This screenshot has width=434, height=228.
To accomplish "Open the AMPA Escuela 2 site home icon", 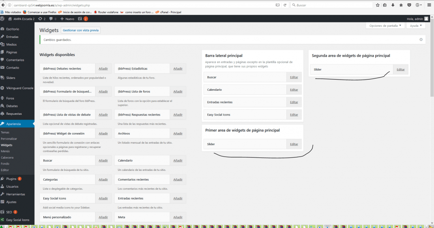I will tap(10, 19).
